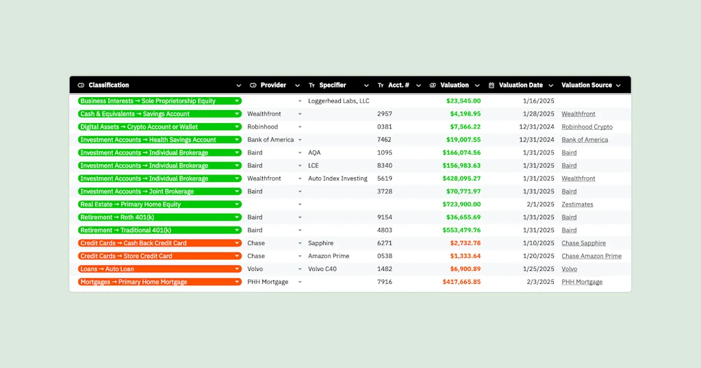Click the PHH Mortgage valuation source link
Viewport: 701px width, 368px height.
pos(582,282)
